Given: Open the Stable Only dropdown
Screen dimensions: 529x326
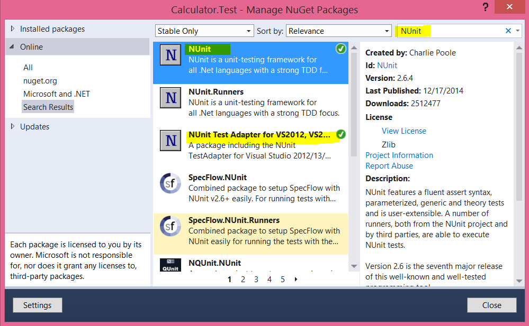Looking at the screenshot, I should (204, 31).
